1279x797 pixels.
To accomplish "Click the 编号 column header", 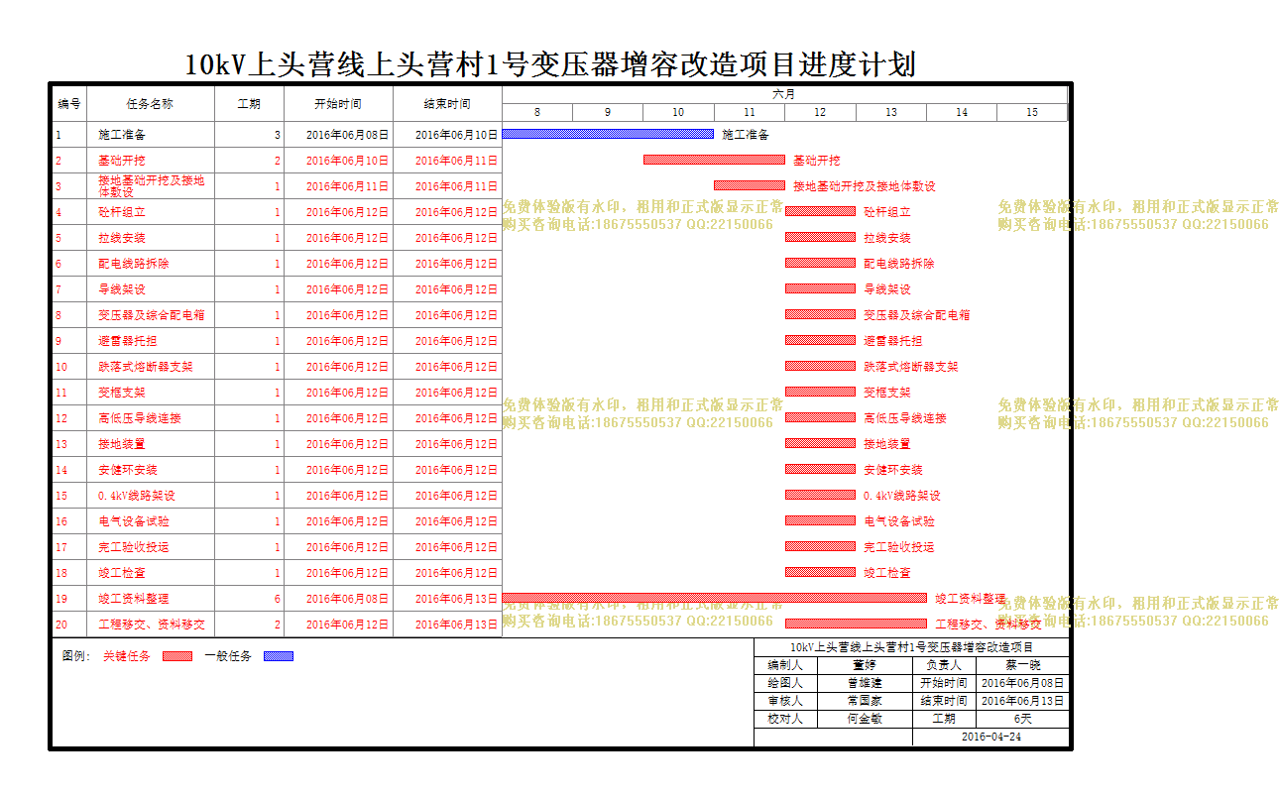I will coord(69,103).
